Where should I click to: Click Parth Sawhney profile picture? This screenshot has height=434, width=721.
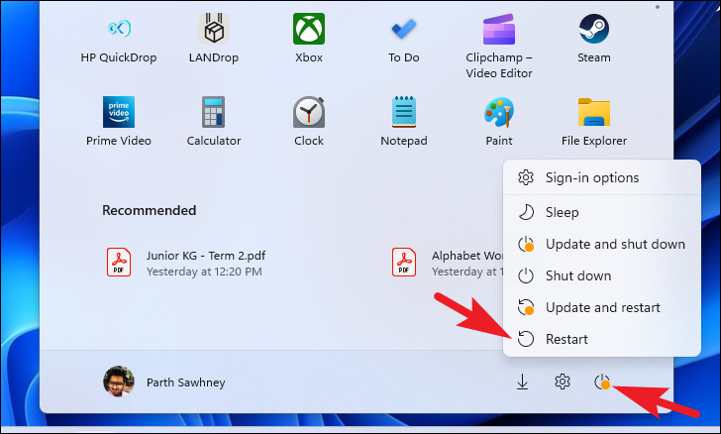(119, 381)
